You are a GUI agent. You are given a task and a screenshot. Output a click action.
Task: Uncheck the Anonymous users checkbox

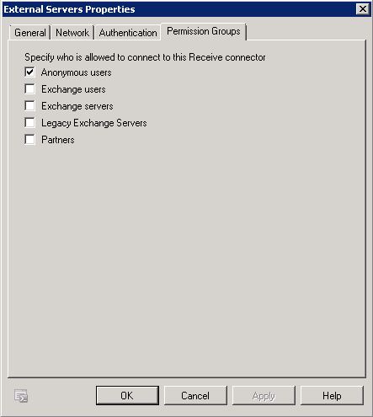pos(29,72)
